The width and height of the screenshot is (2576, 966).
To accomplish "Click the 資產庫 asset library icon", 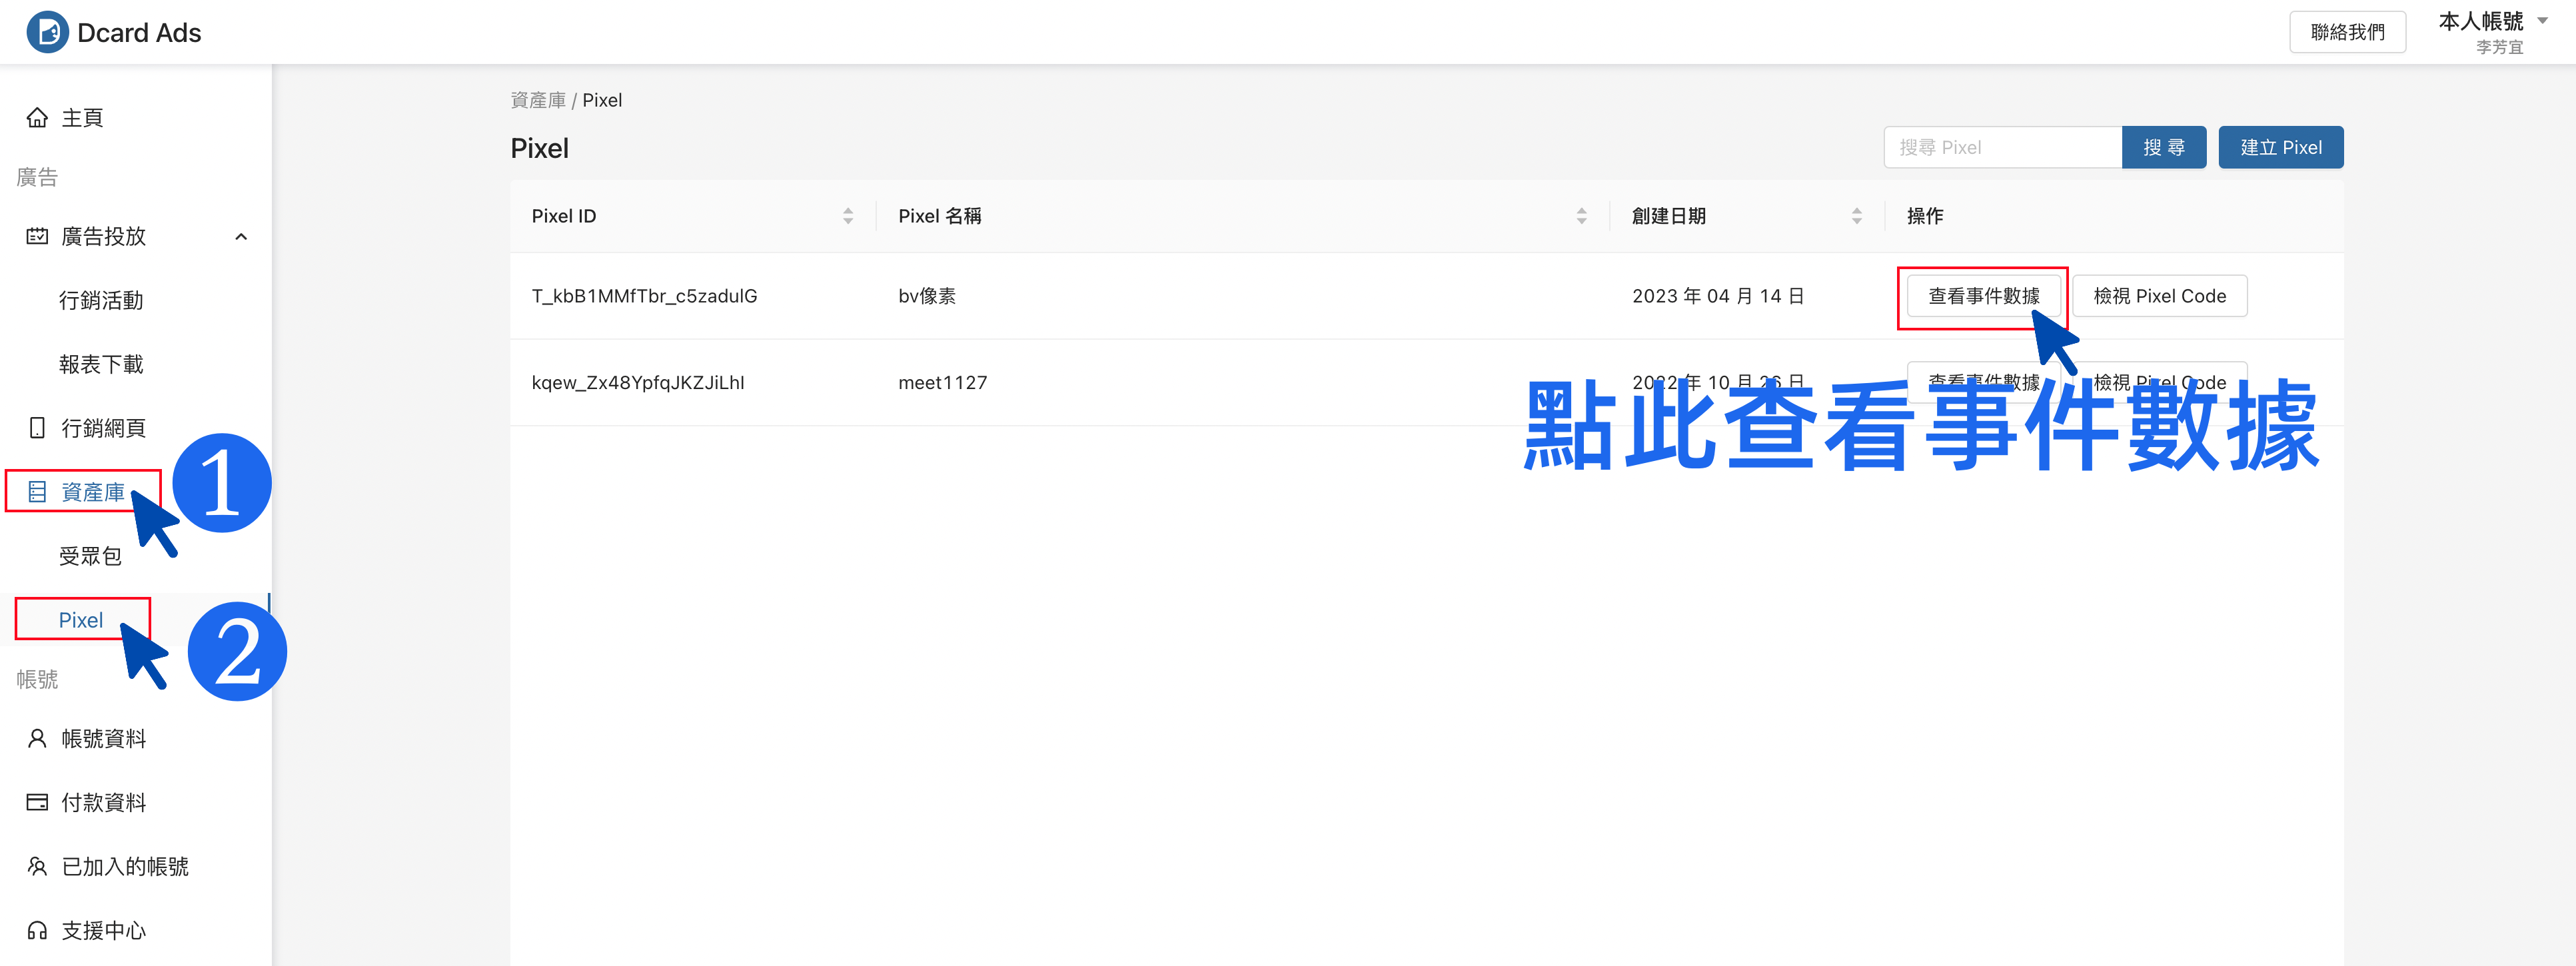I will (37, 491).
